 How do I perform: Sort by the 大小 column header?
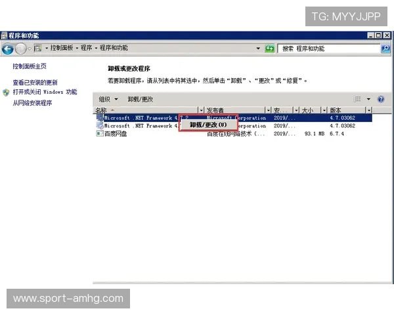click(x=311, y=110)
